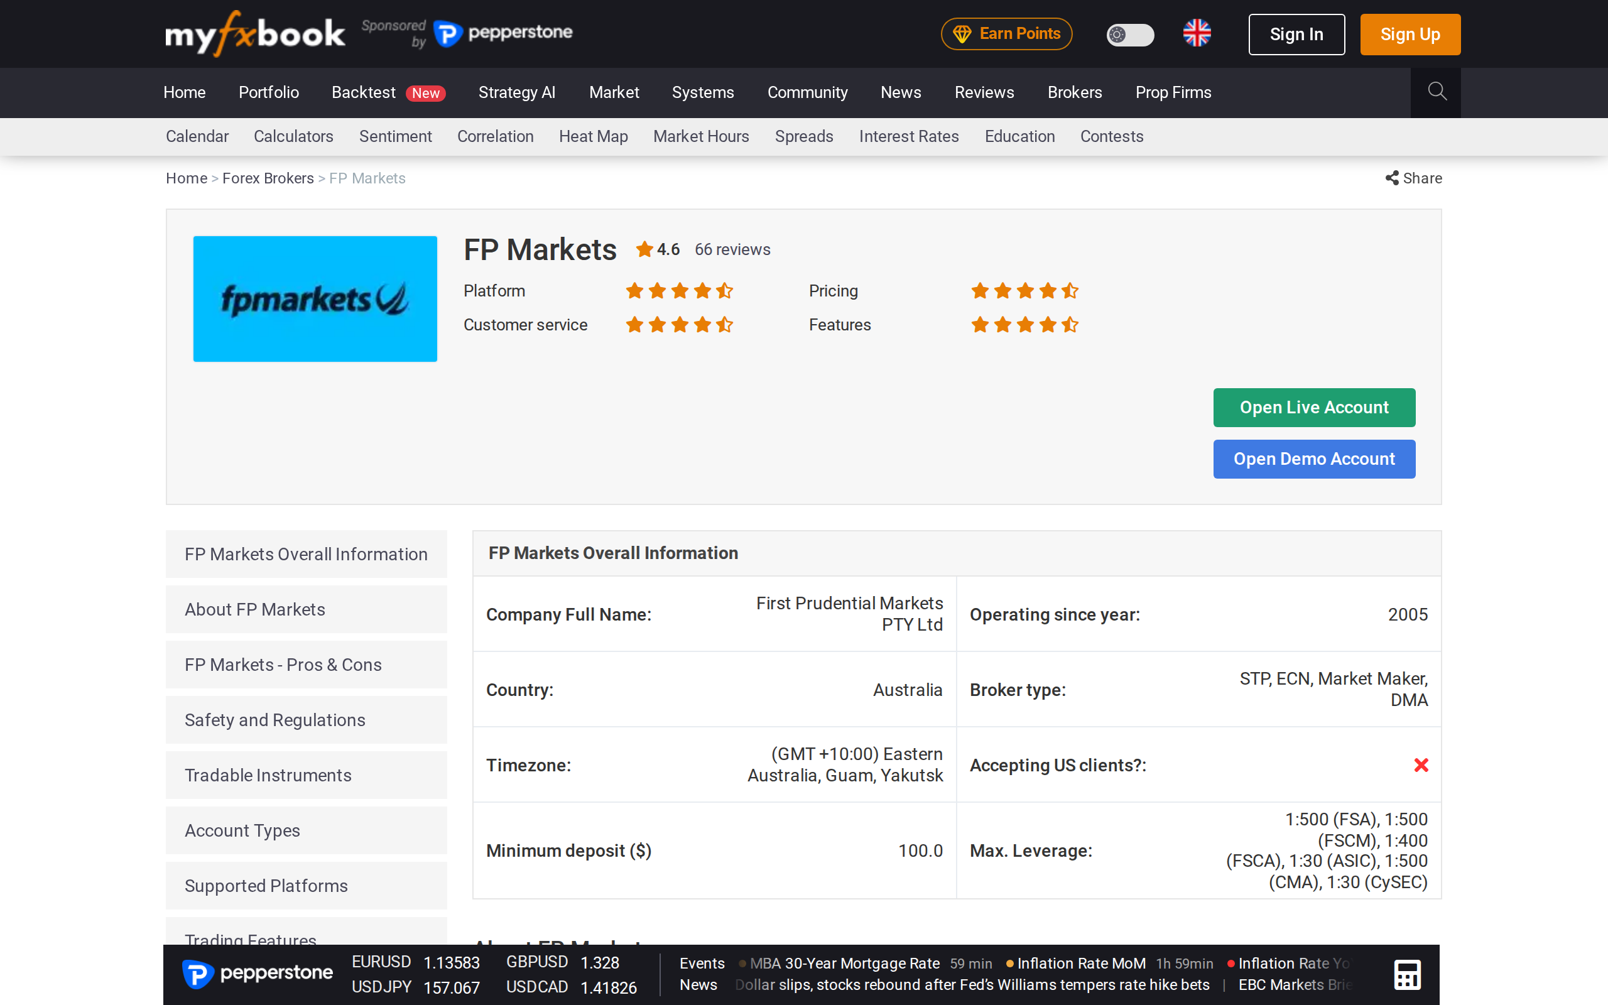Image resolution: width=1608 pixels, height=1005 pixels.
Task: Select Interest Rates in submenu
Action: (x=908, y=136)
